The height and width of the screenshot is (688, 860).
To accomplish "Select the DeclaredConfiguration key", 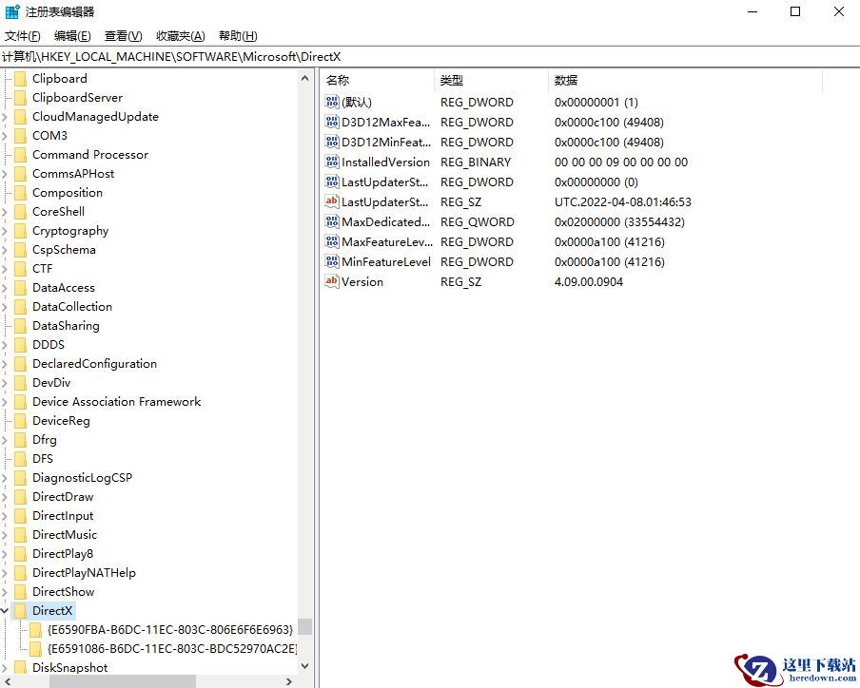I will point(94,364).
